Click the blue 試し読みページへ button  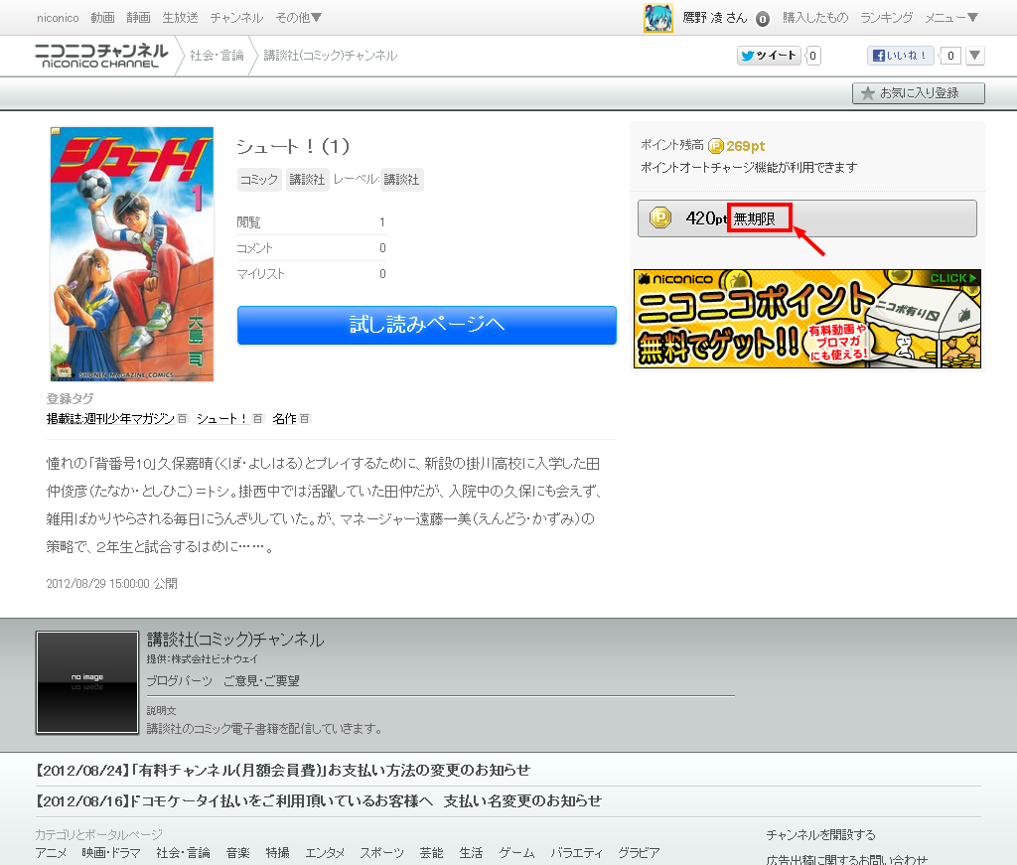tap(426, 325)
